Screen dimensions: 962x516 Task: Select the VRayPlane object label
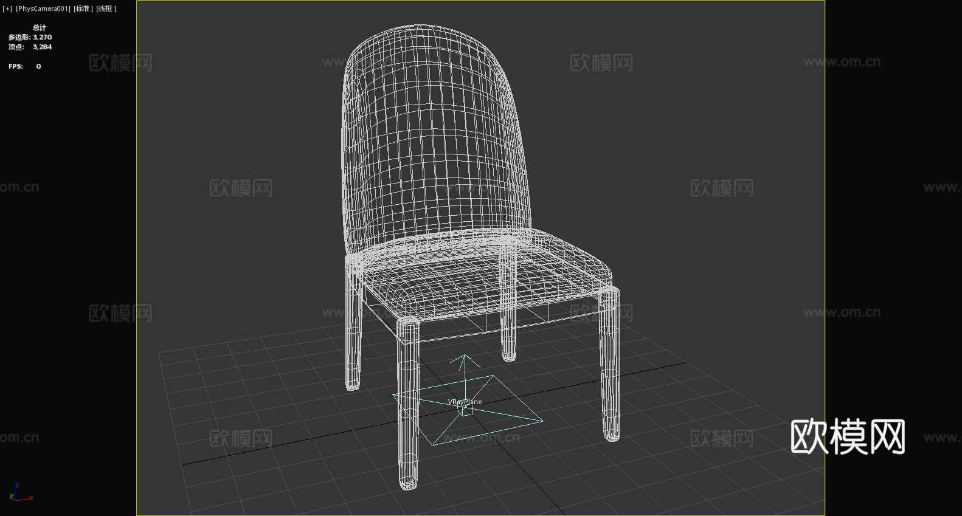tap(465, 402)
